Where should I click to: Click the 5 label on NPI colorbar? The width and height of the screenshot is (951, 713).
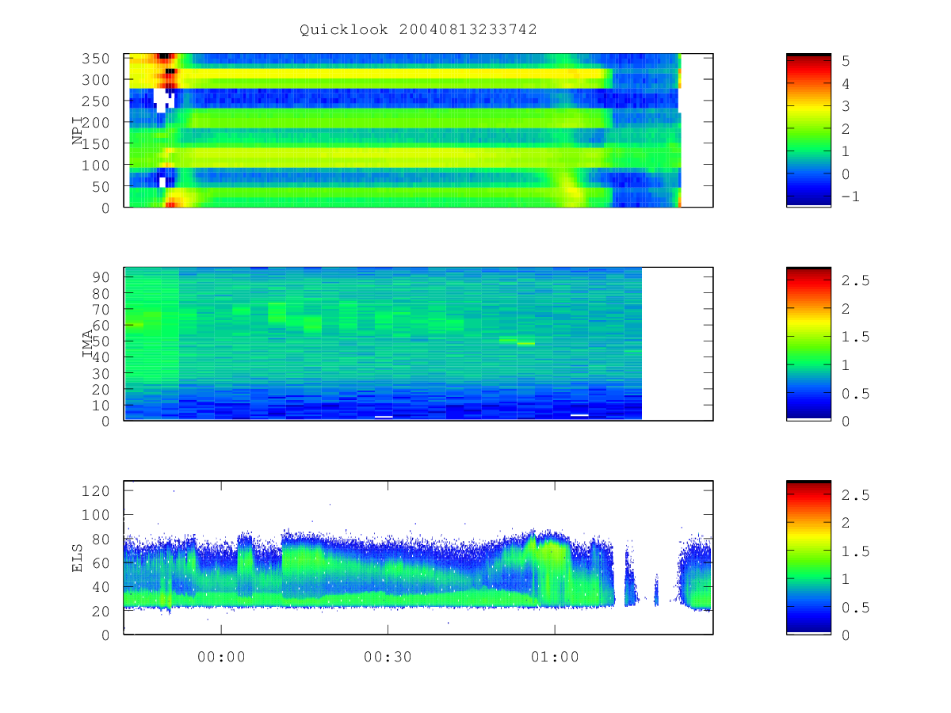tap(846, 60)
